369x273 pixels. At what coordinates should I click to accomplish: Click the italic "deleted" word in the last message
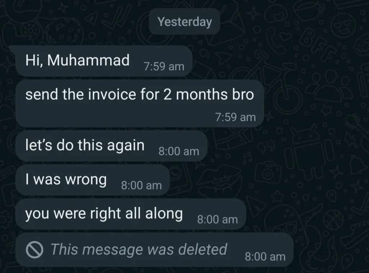click(x=203, y=249)
